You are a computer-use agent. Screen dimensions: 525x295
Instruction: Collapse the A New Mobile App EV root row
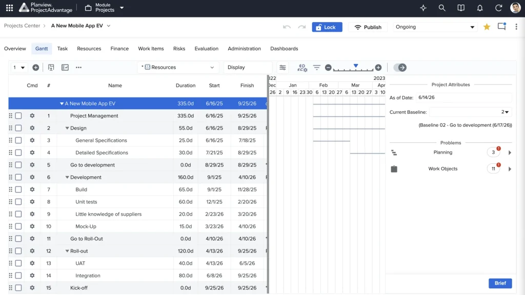pyautogui.click(x=62, y=103)
